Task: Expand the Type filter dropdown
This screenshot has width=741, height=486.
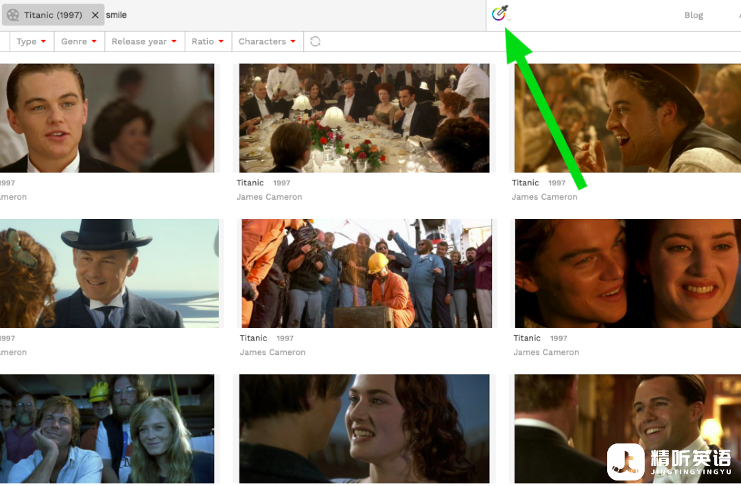Action: [x=31, y=42]
